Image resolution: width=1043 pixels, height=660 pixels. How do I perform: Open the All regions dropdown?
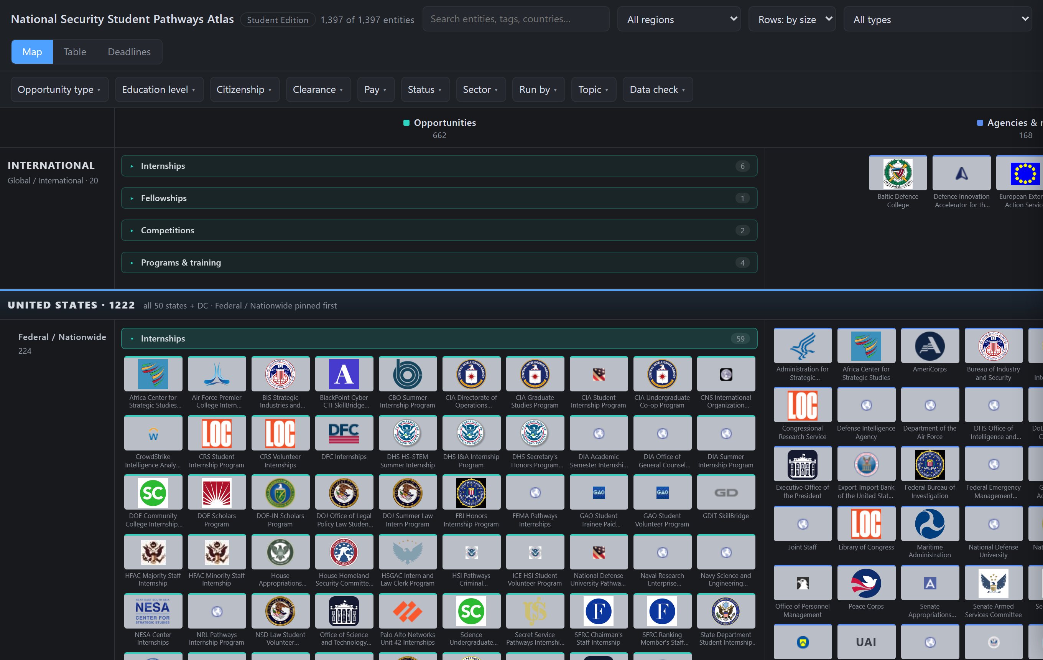pyautogui.click(x=679, y=19)
